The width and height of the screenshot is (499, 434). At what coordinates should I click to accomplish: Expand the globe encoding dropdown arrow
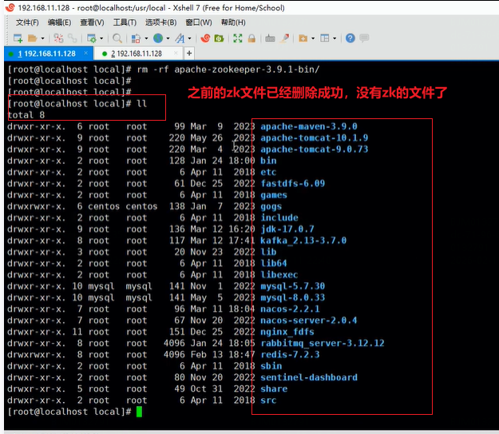click(168, 38)
